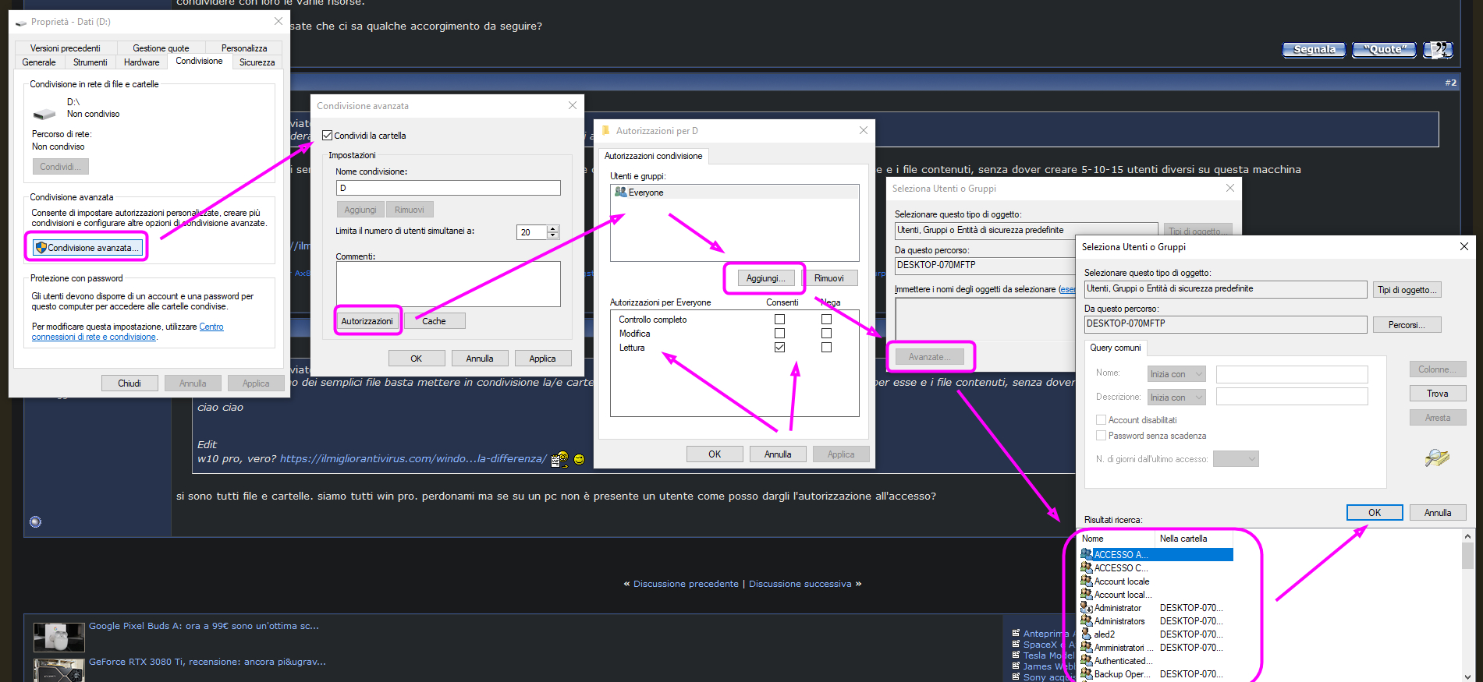Open the Generale tab

(x=39, y=62)
